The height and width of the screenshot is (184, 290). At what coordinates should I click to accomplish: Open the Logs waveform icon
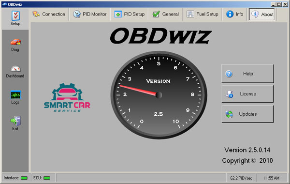coord(15,95)
